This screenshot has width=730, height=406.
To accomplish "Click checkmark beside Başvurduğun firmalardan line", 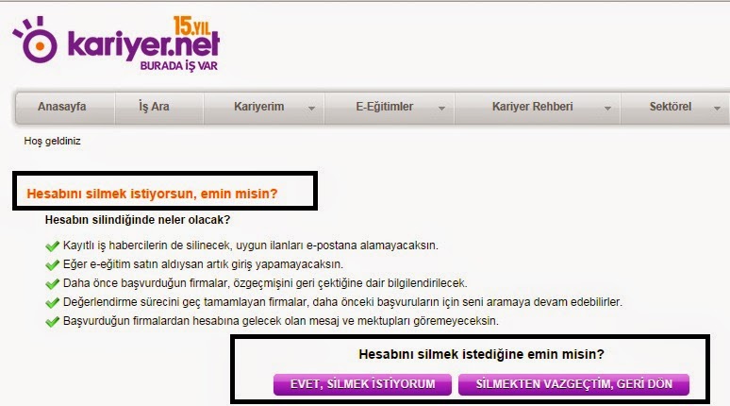I will tap(52, 322).
